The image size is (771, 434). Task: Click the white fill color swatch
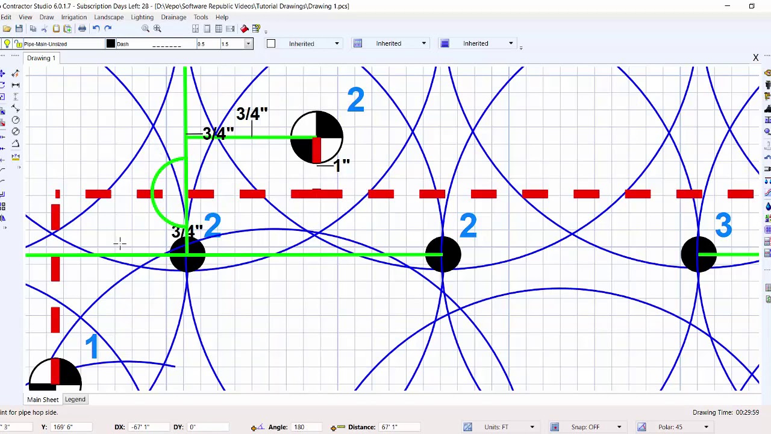pos(271,43)
